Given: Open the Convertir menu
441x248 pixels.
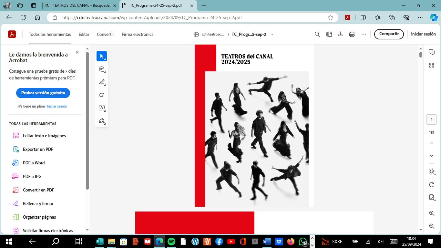Looking at the screenshot, I should click(105, 34).
